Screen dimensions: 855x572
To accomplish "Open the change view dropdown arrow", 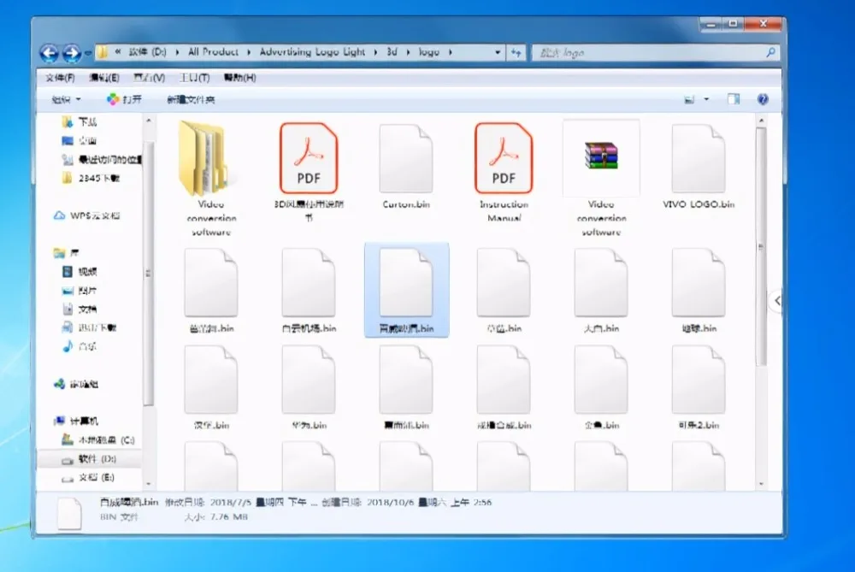I will tap(706, 99).
